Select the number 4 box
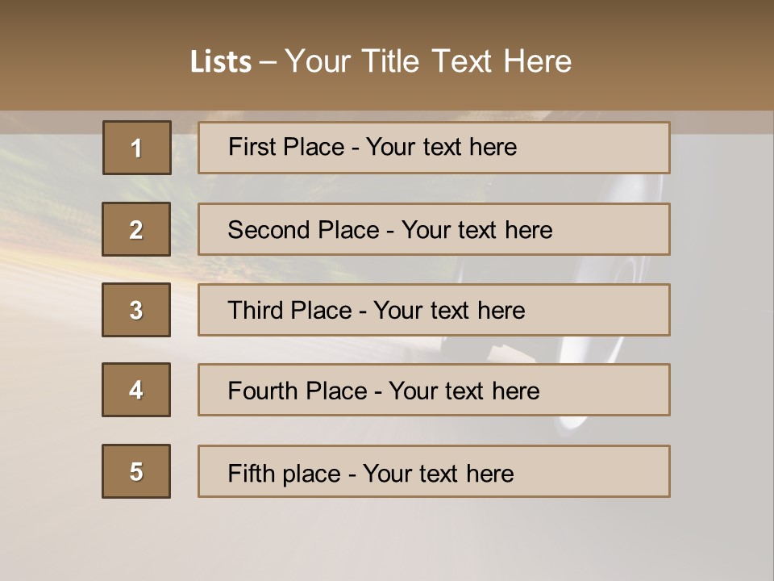Screen dimensions: 774x581 click(136, 390)
